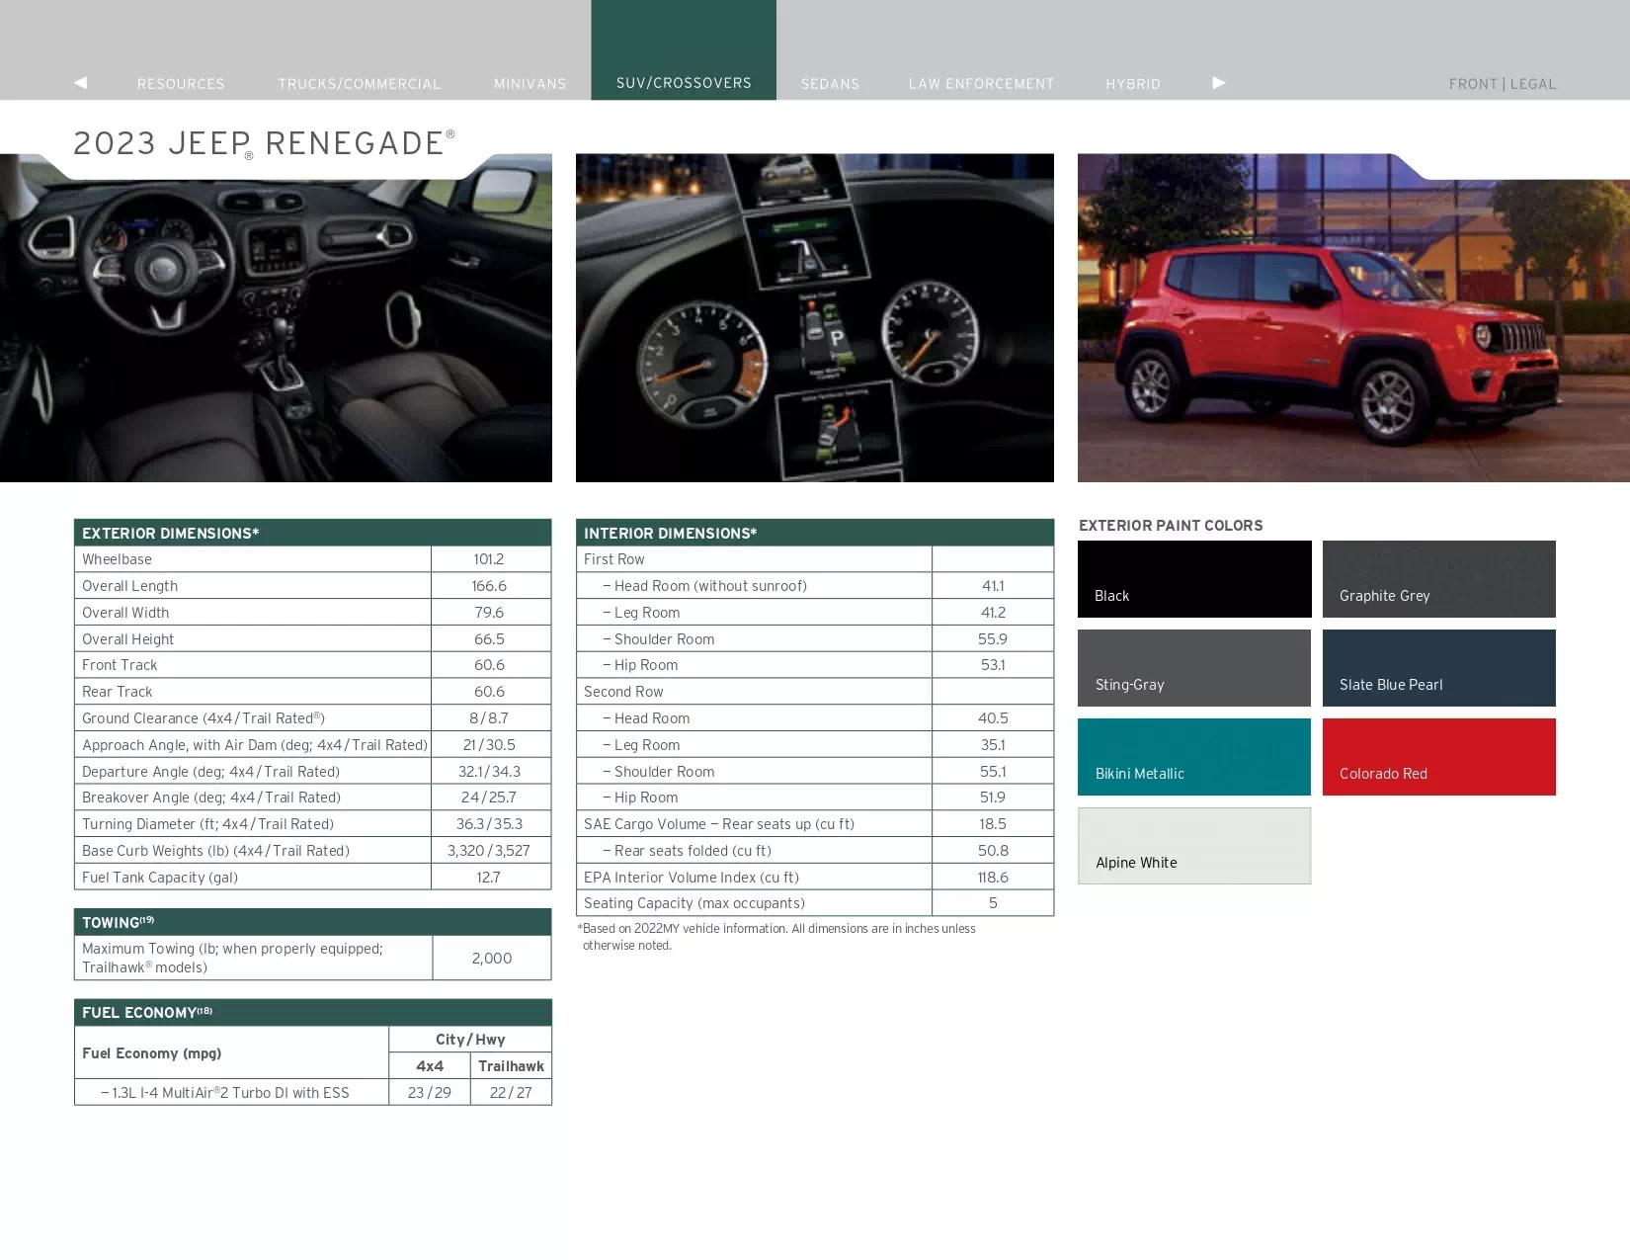
Task: Select the Colorado Red paint swatch
Action: pos(1438,757)
